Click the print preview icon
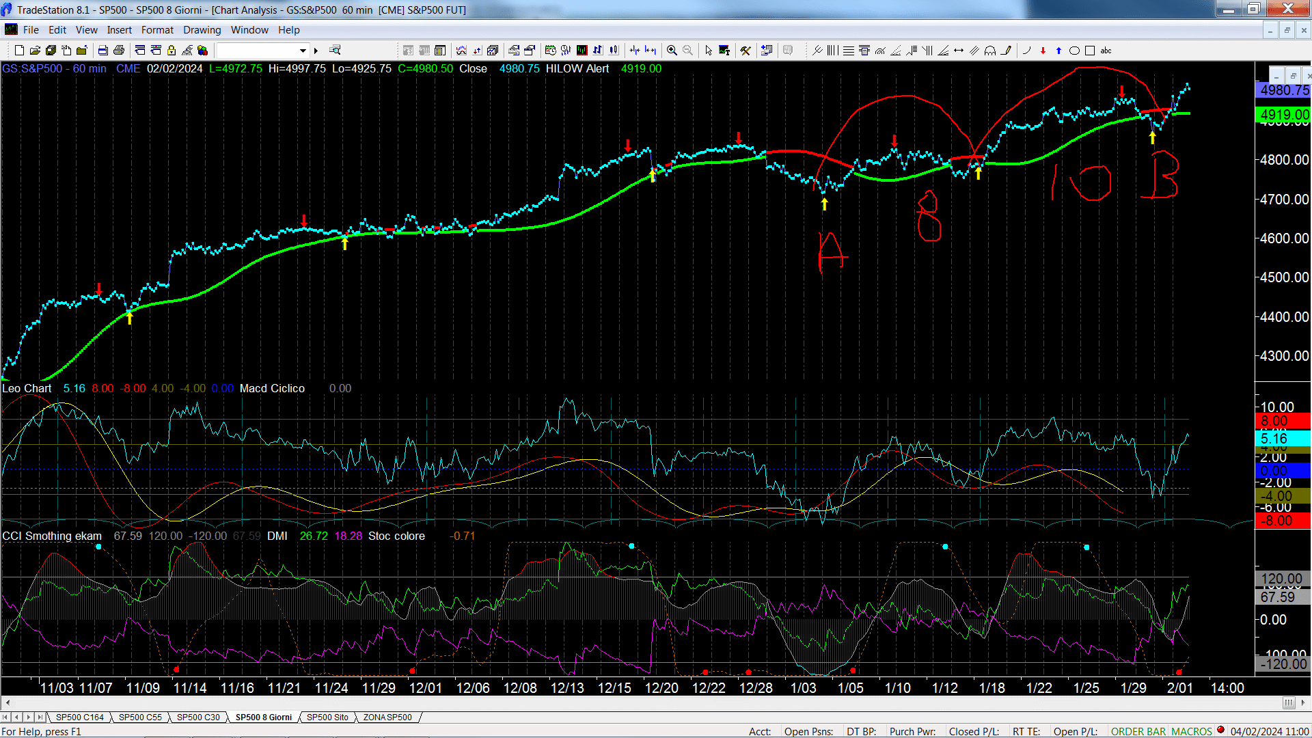This screenshot has width=1312, height=738. (102, 51)
